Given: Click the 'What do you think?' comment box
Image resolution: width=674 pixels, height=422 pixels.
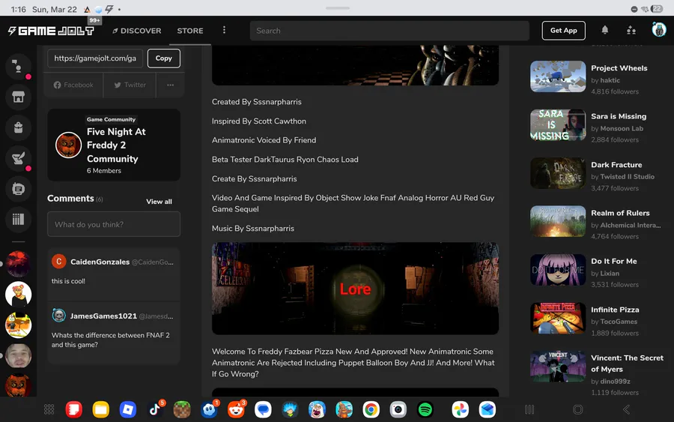Looking at the screenshot, I should (114, 224).
